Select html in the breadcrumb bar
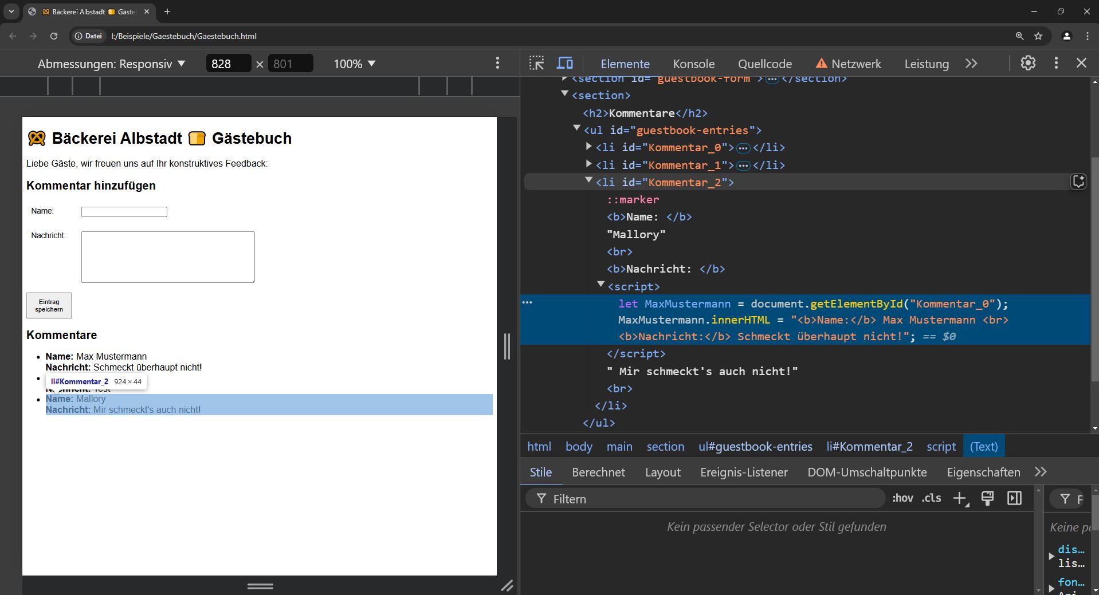Image resolution: width=1099 pixels, height=595 pixels. pyautogui.click(x=539, y=446)
